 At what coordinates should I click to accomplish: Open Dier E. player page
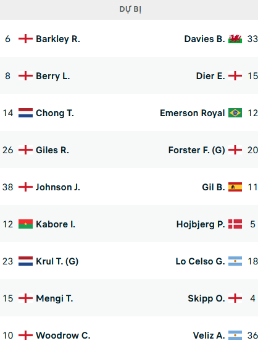click(210, 76)
